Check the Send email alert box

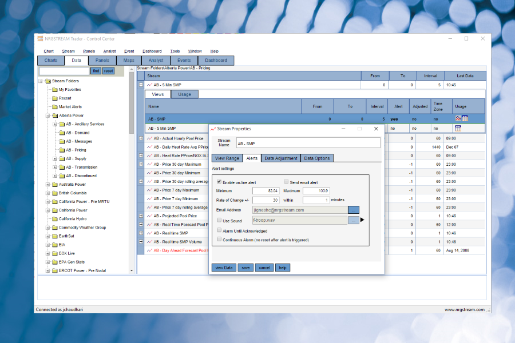coord(286,182)
